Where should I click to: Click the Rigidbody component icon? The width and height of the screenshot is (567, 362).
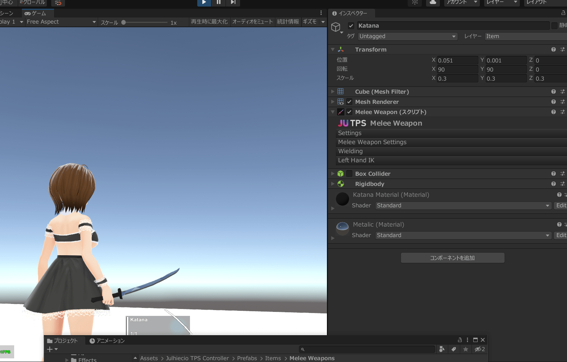coord(340,184)
